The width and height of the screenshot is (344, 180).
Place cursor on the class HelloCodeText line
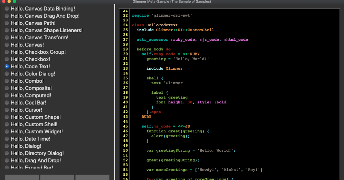[x=155, y=25]
